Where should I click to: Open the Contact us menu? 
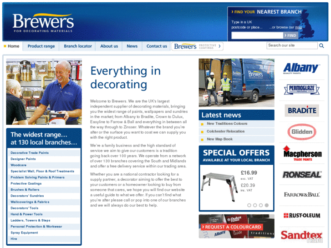pyautogui.click(x=157, y=46)
